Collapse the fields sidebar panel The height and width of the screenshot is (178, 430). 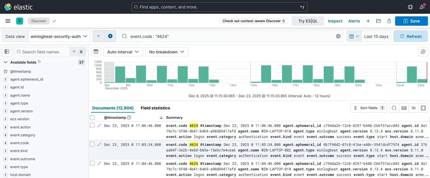point(7,51)
